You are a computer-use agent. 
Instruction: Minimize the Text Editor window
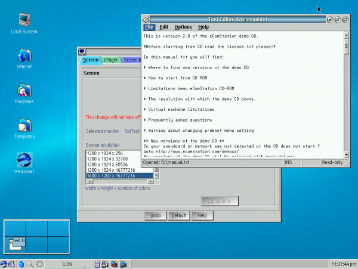pyautogui.click(x=338, y=20)
